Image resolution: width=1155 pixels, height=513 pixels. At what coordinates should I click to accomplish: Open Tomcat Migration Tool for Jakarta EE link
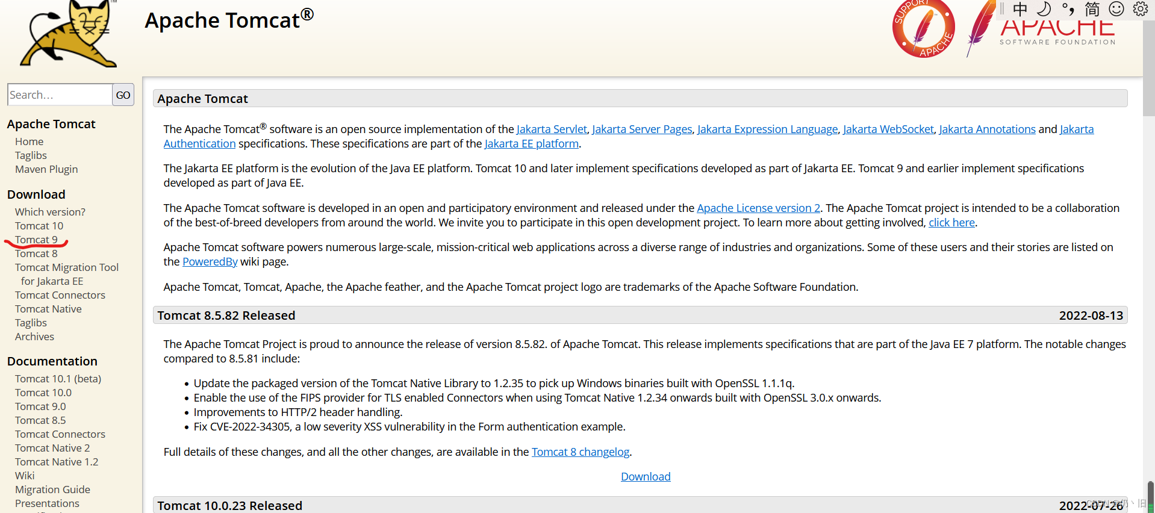tap(67, 274)
